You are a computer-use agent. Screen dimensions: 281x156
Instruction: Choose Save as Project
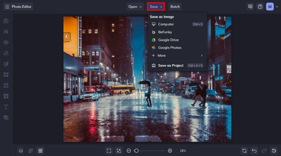click(x=177, y=66)
